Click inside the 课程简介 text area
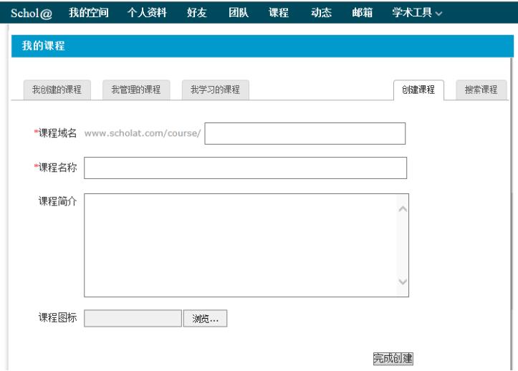Viewport: 518px width, 371px height. pos(240,245)
